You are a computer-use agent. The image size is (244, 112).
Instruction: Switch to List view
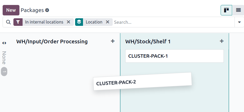[238, 10]
